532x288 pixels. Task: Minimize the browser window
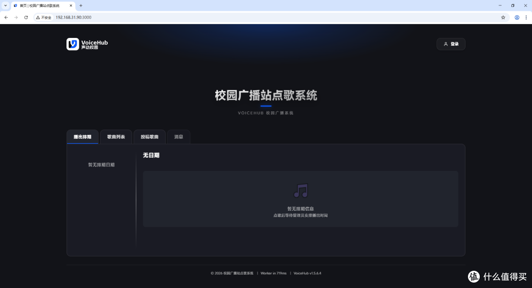(x=500, y=5)
